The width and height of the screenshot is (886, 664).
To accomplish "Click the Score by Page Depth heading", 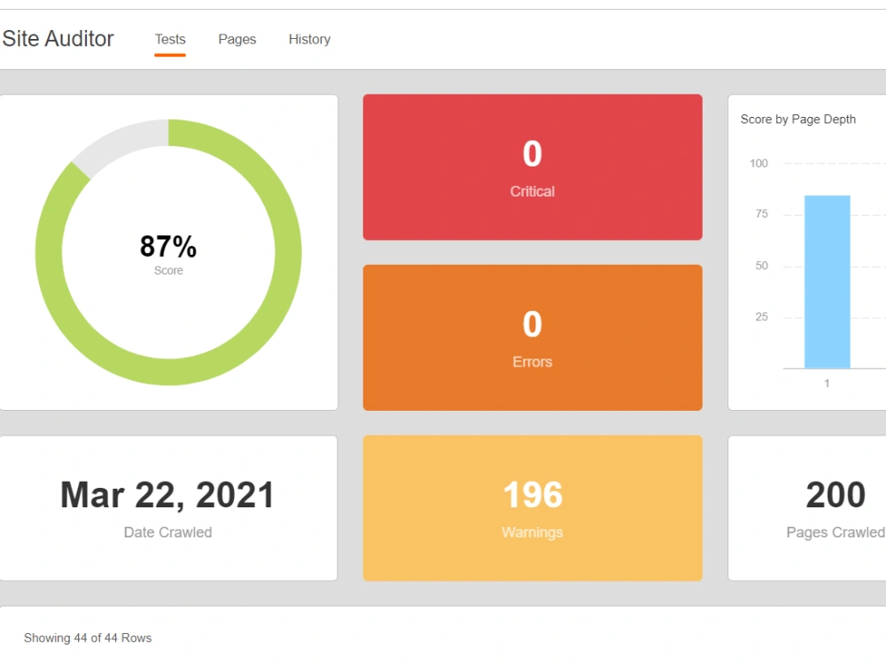I will click(x=798, y=120).
